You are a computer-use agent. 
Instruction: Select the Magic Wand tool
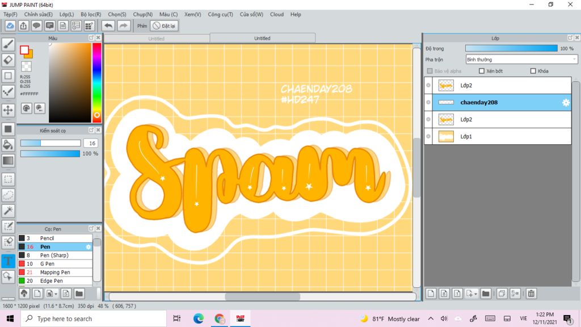(x=8, y=211)
